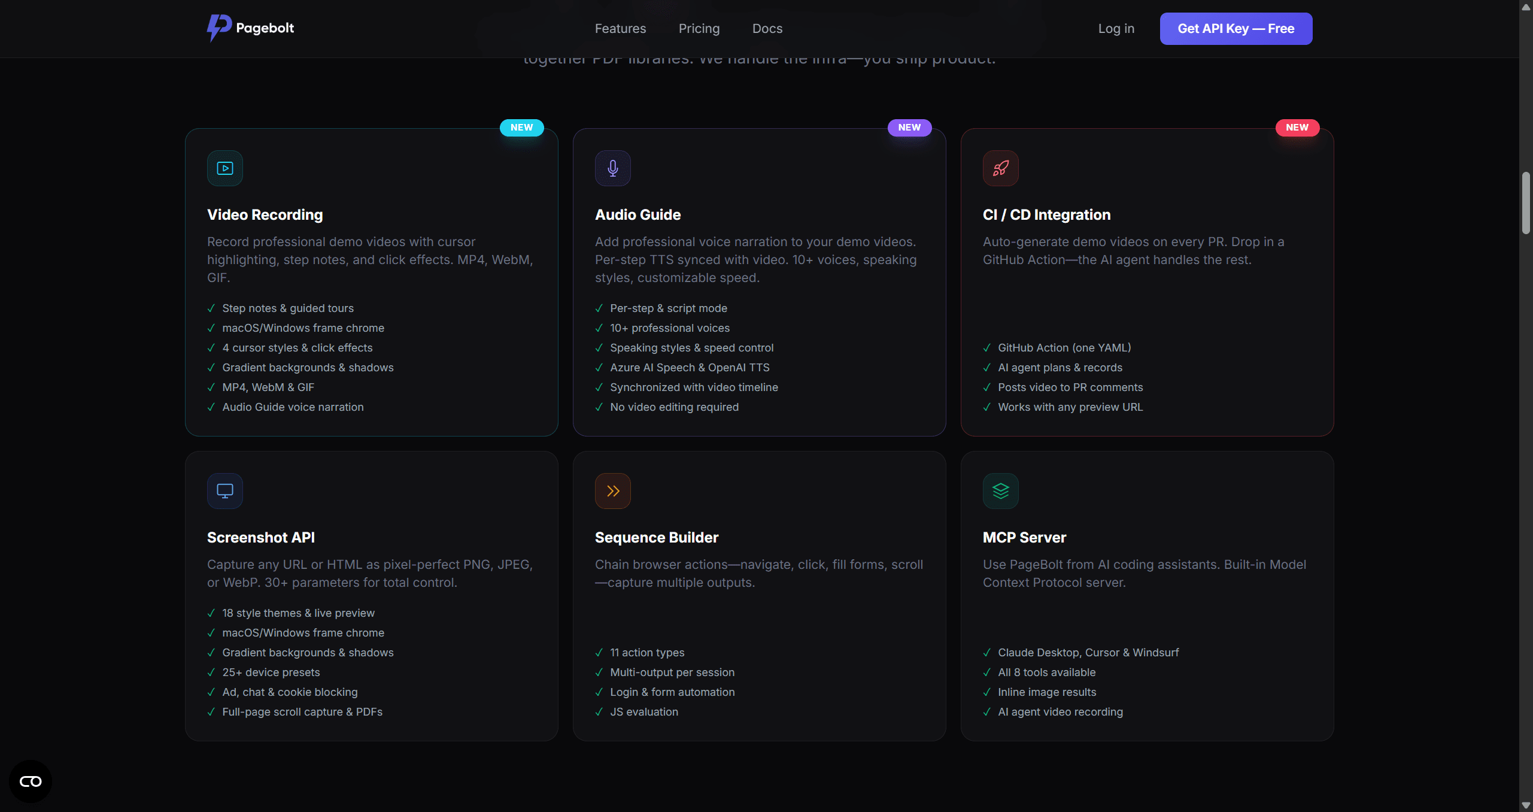Toggle the floating switch widget in bottom-left corner

click(30, 781)
